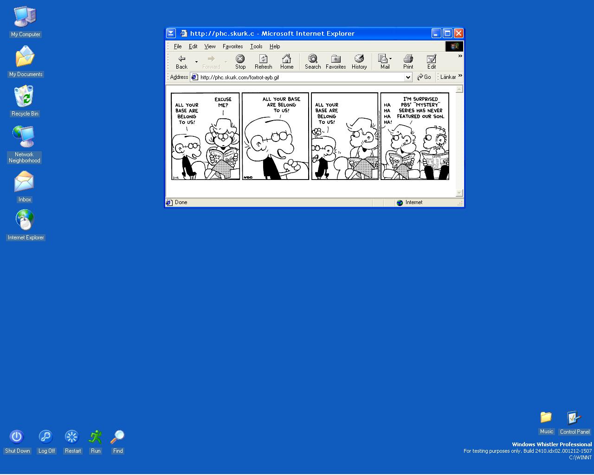Click the Internet zone status indicator
Image resolution: width=594 pixels, height=475 pixels.
click(x=409, y=202)
